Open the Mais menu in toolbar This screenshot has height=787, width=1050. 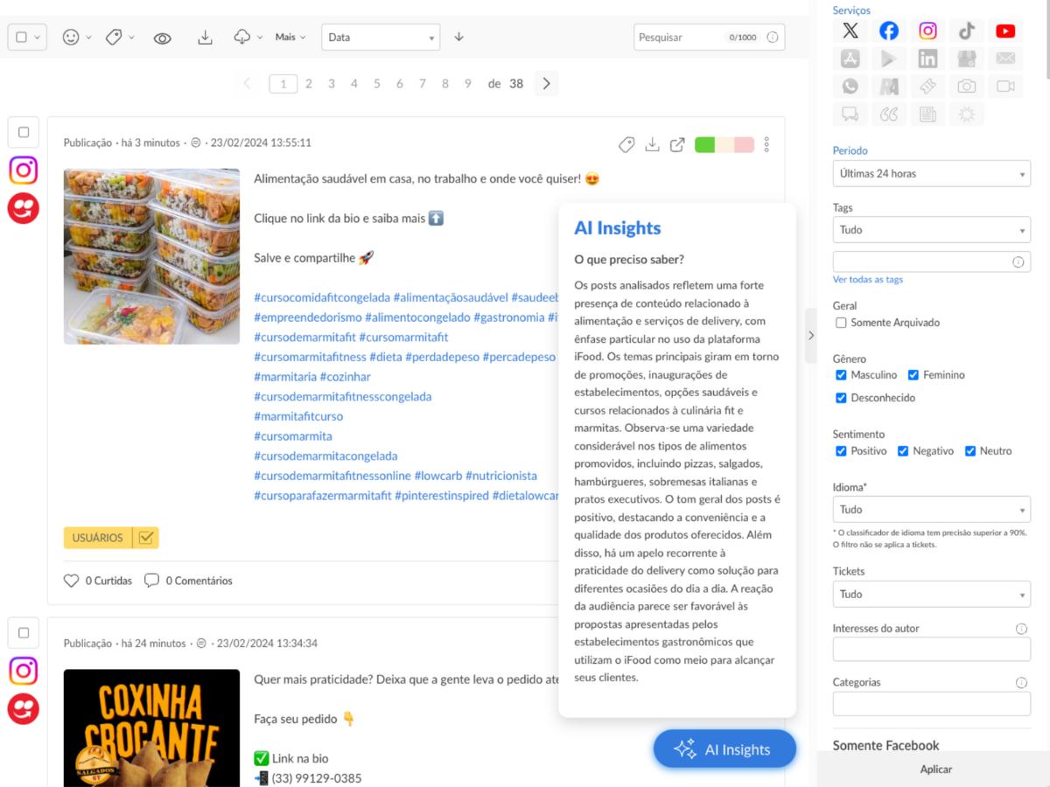coord(290,38)
